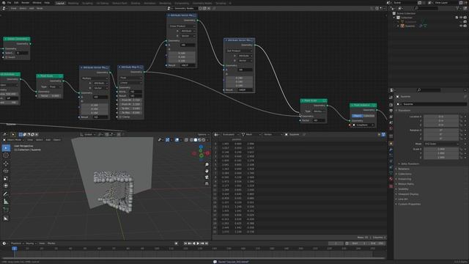Open Linear interpolation dropdown in Map Range node

[x=130, y=83]
